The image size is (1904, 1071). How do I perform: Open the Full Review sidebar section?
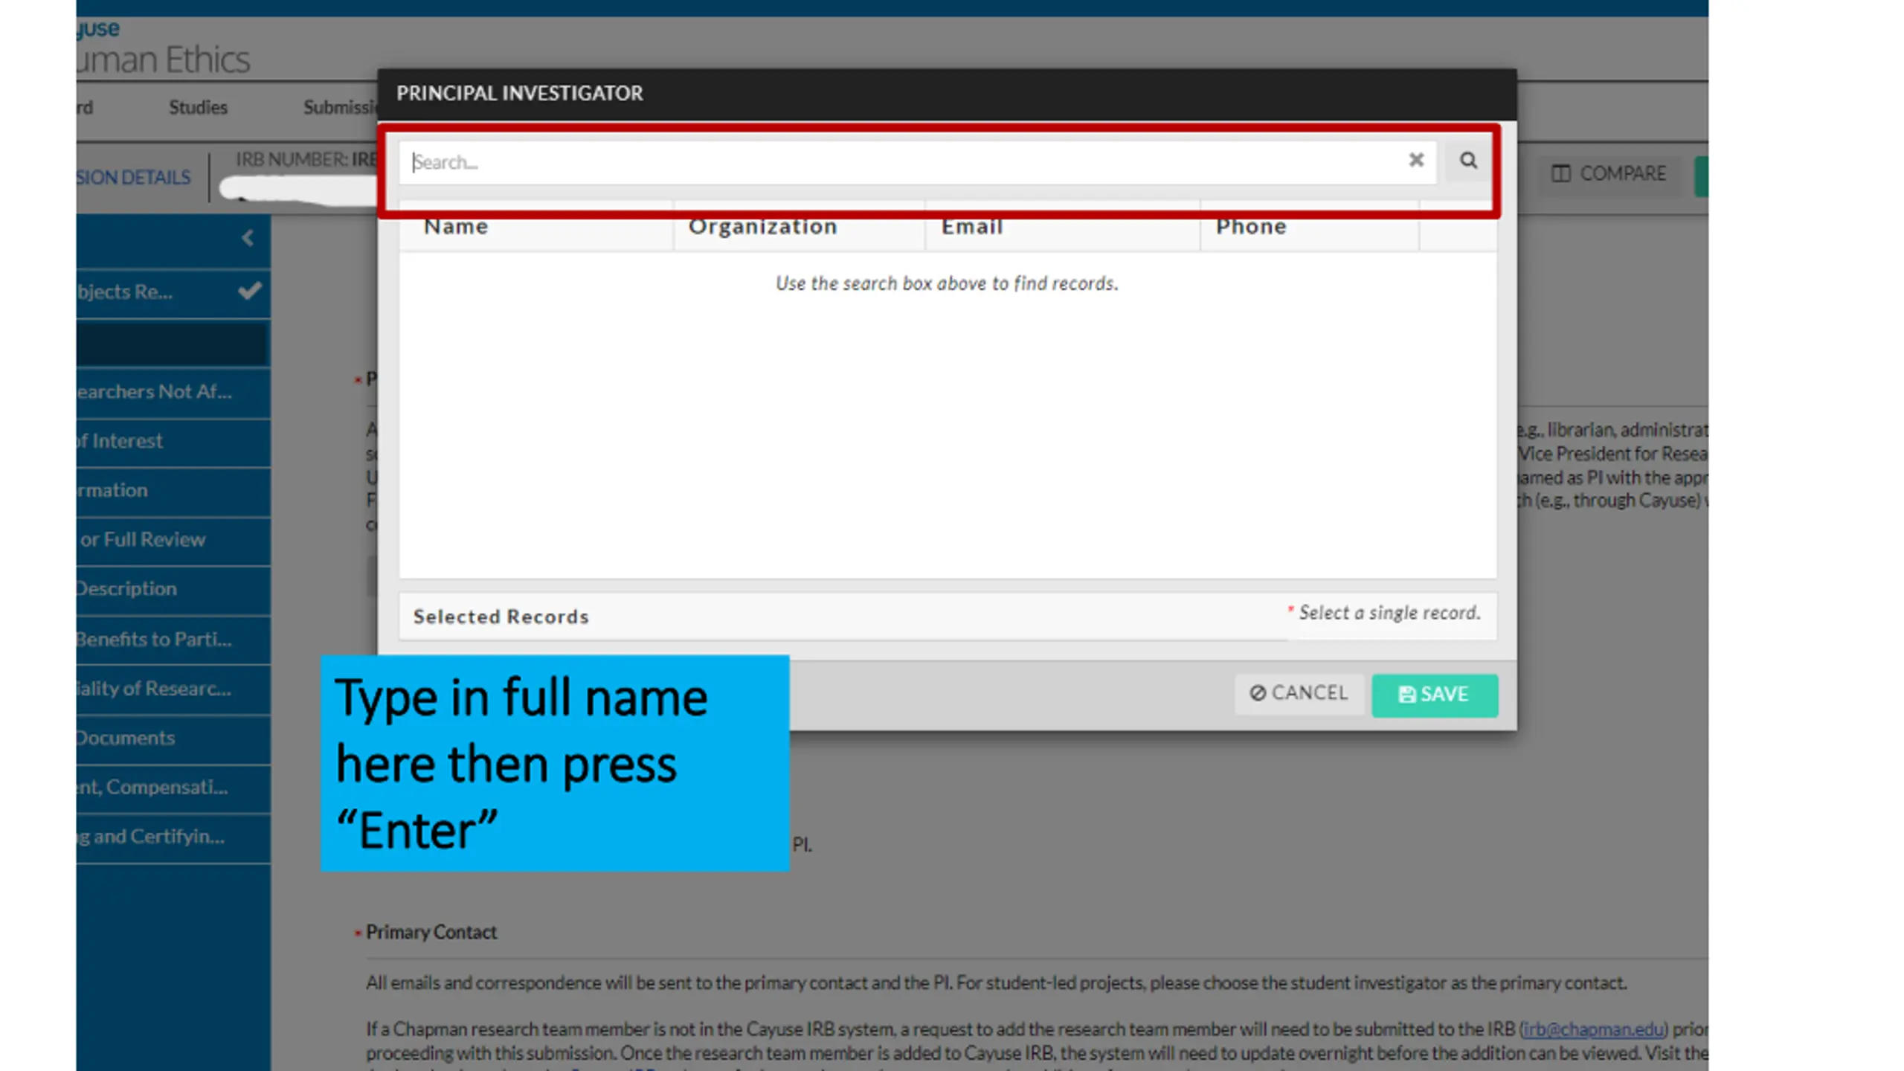(173, 540)
